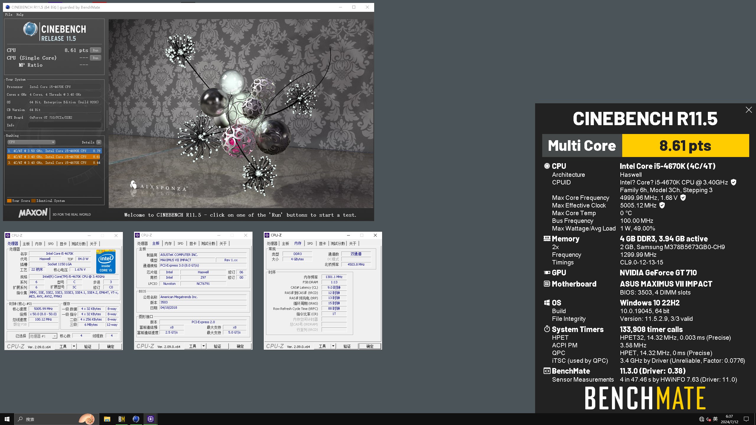Click the Intel Core i5 badge in CPU-Z
Image resolution: width=756 pixels, height=425 pixels.
click(106, 261)
